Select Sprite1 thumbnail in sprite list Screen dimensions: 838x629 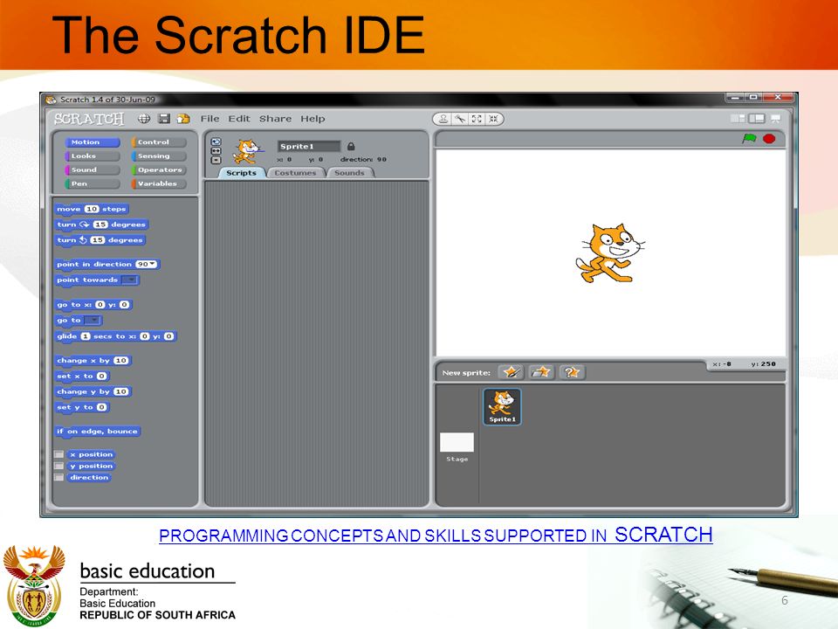coord(502,407)
